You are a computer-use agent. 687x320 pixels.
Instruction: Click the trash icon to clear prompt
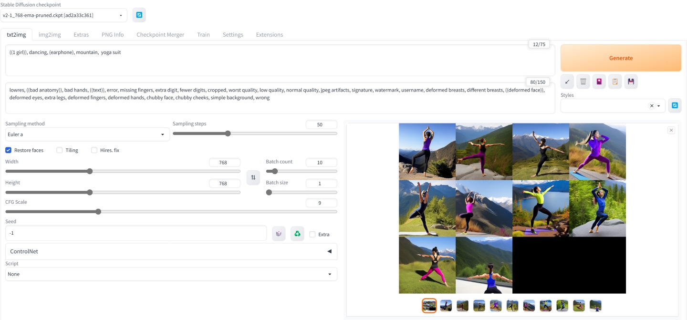[583, 82]
